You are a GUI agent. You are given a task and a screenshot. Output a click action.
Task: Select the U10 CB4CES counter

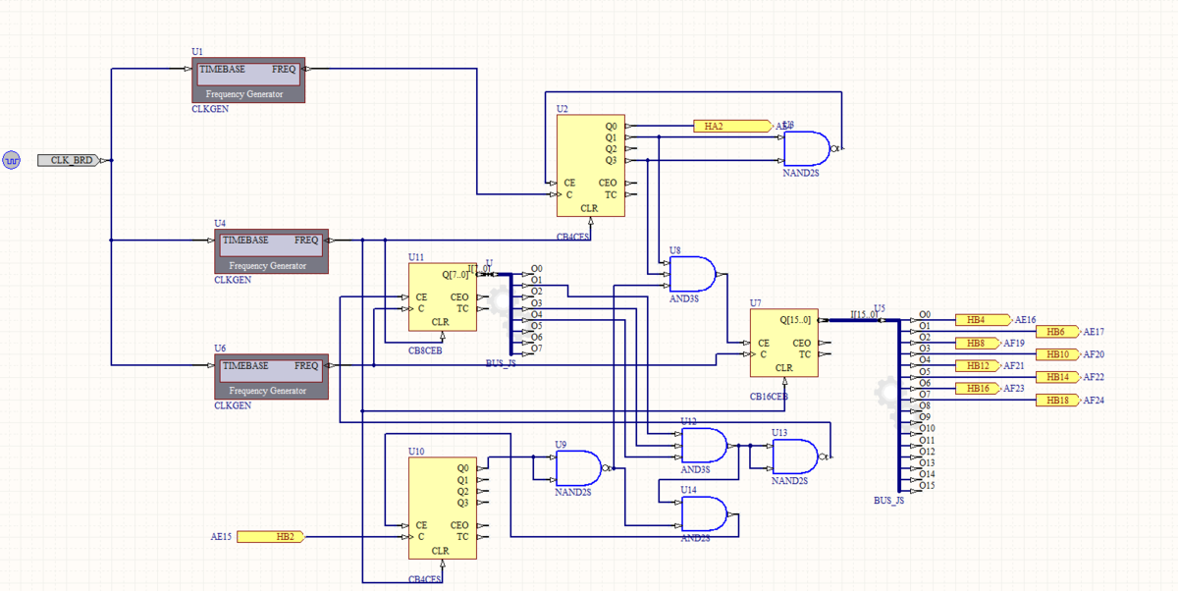click(x=442, y=508)
